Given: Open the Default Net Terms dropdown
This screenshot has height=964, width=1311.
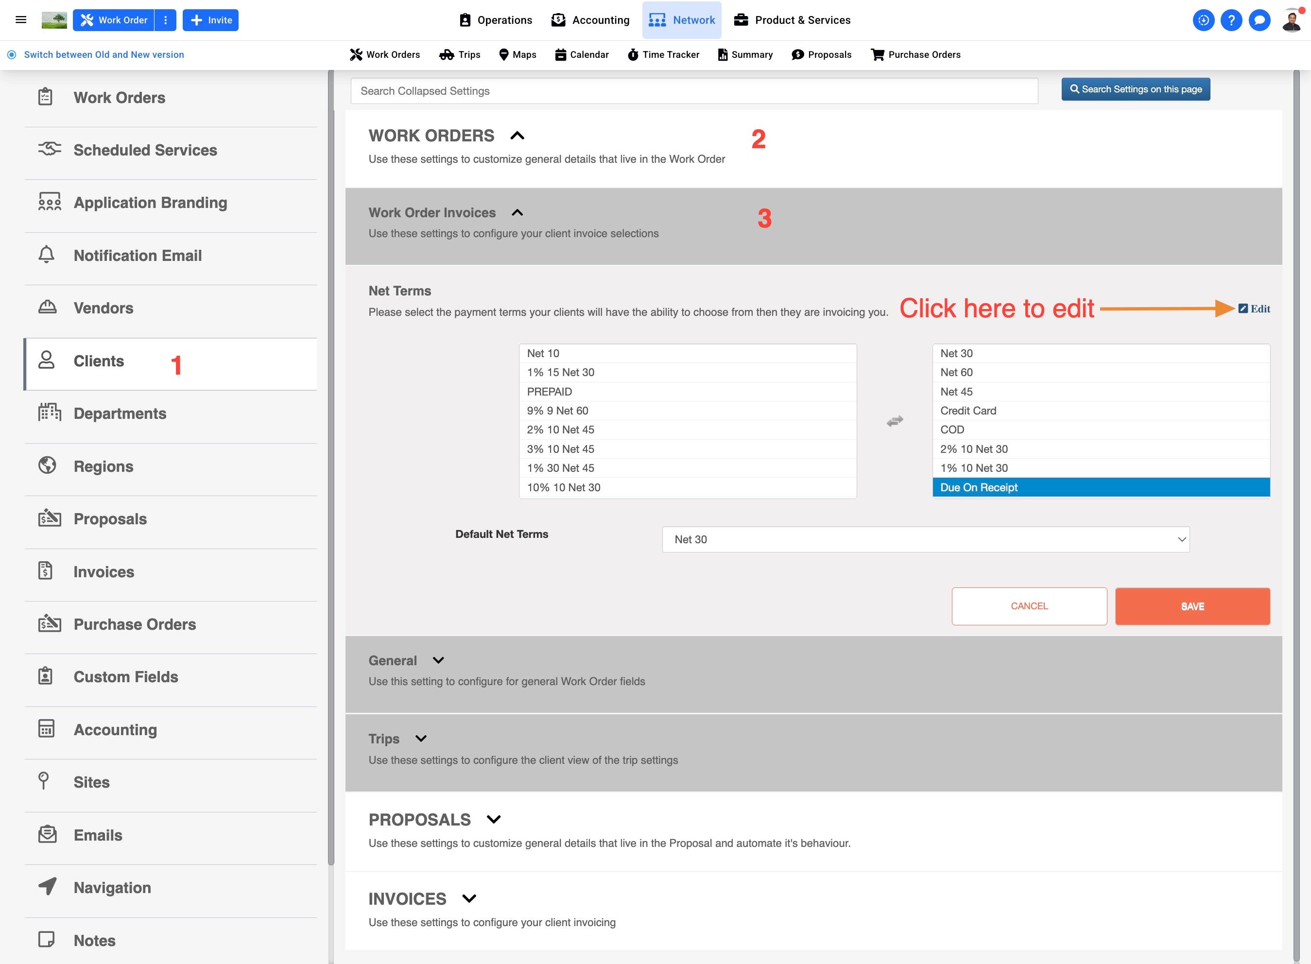Looking at the screenshot, I should [x=925, y=539].
